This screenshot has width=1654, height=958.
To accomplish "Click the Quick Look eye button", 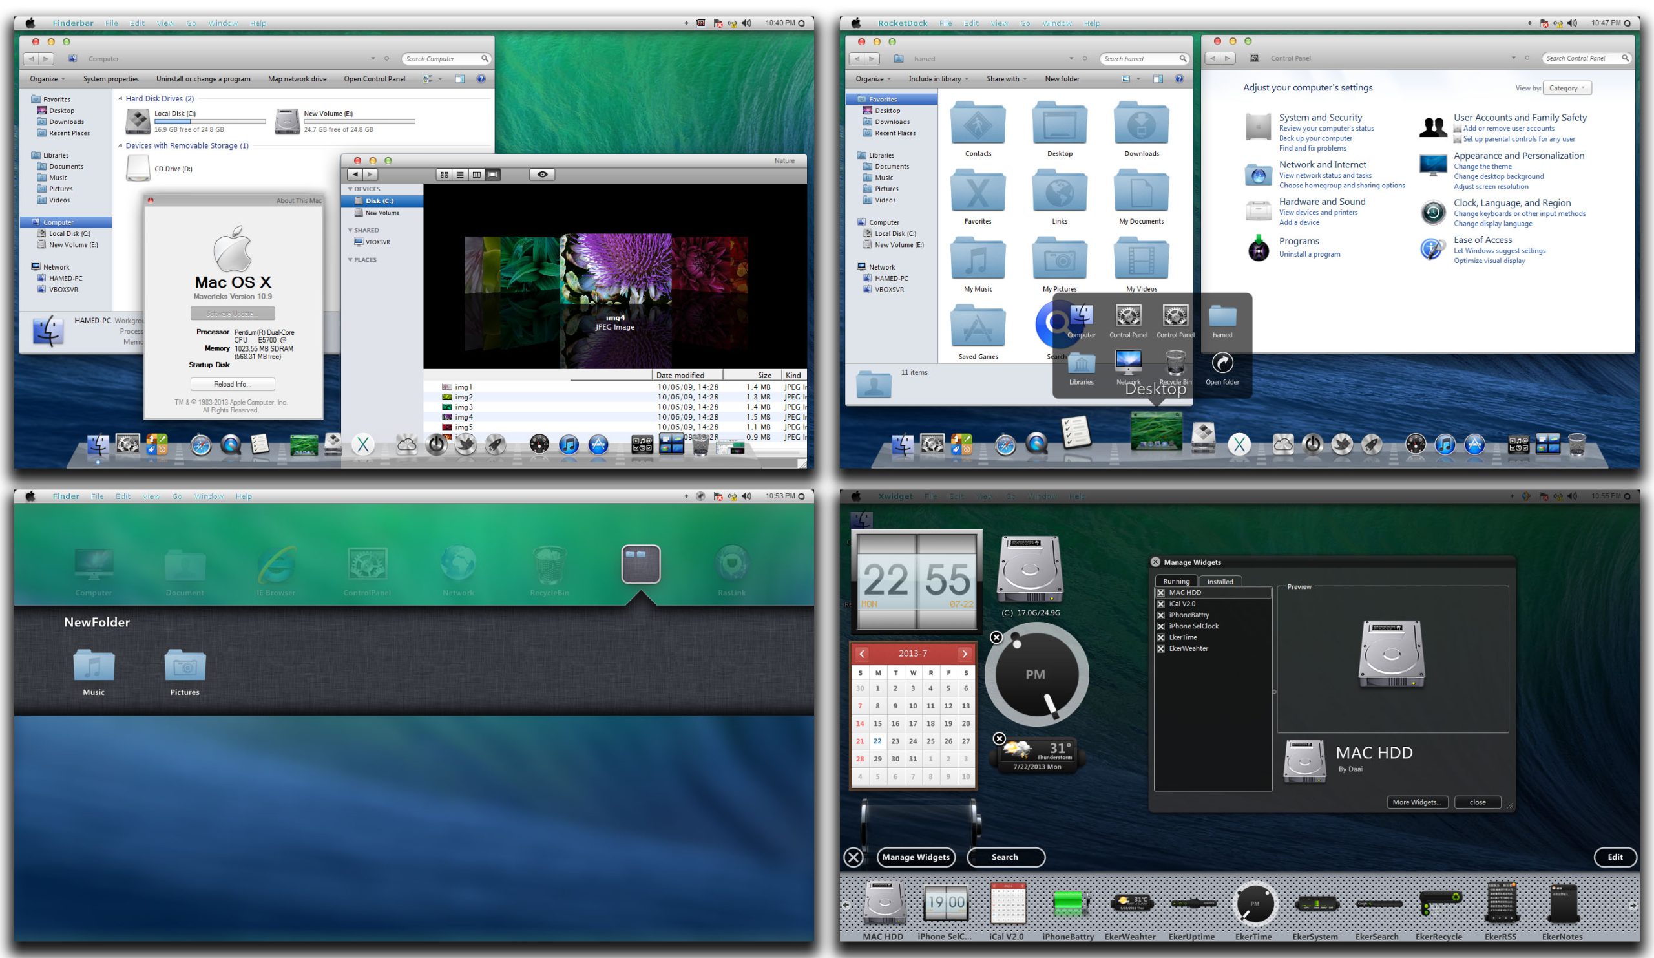I will (x=542, y=175).
